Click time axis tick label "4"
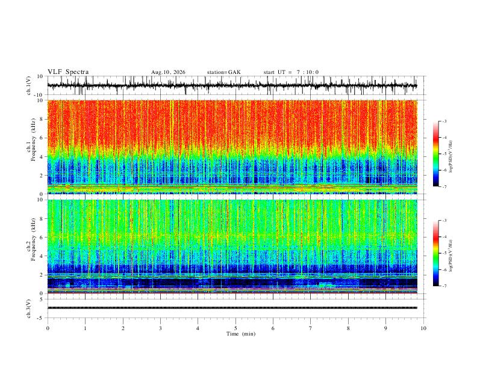477x368 pixels. coord(198,328)
